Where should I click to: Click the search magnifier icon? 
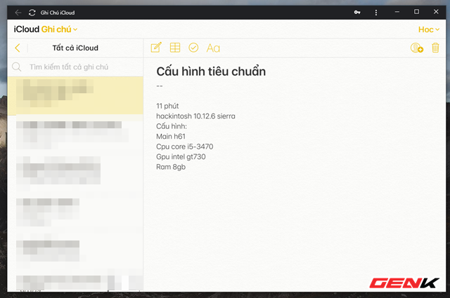tap(17, 67)
